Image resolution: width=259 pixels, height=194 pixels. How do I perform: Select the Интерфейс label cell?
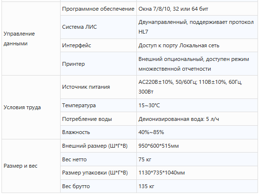click(x=98, y=45)
